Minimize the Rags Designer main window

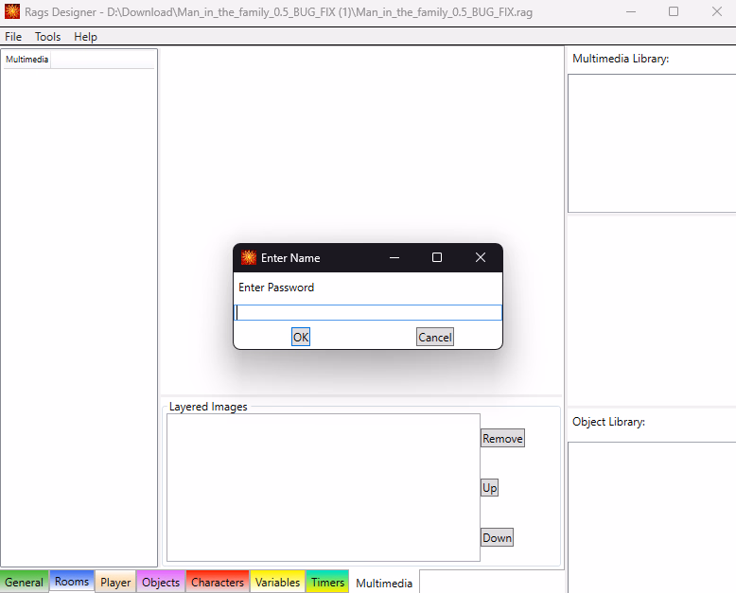click(x=631, y=11)
